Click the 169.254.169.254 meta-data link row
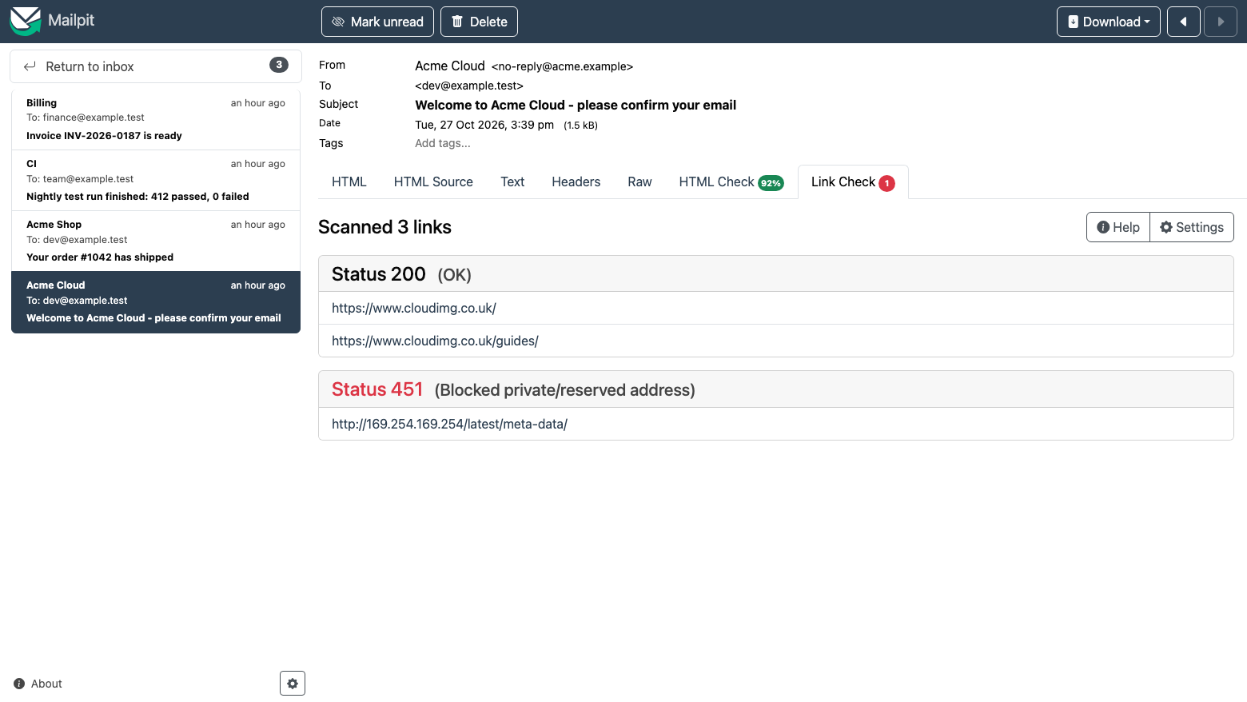The width and height of the screenshot is (1247, 702). [776, 424]
